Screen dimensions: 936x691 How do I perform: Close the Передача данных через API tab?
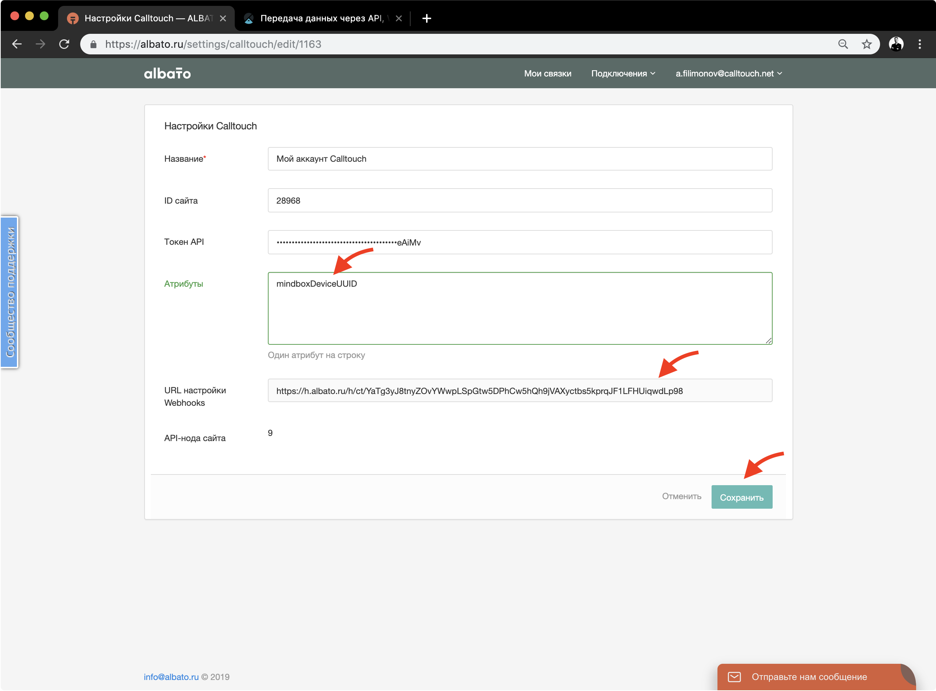[x=398, y=18]
